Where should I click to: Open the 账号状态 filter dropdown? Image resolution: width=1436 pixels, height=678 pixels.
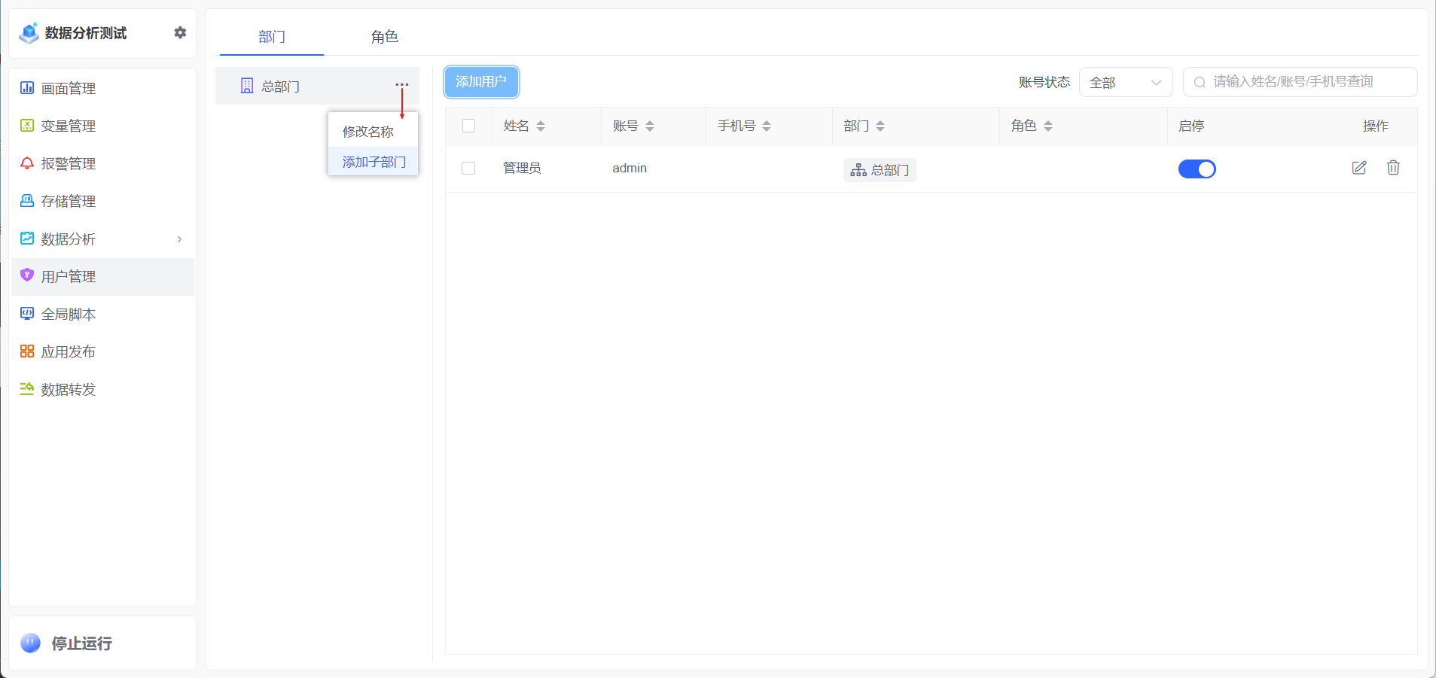pos(1125,82)
